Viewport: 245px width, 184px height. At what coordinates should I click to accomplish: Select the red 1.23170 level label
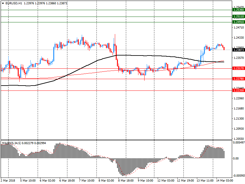point(239,68)
